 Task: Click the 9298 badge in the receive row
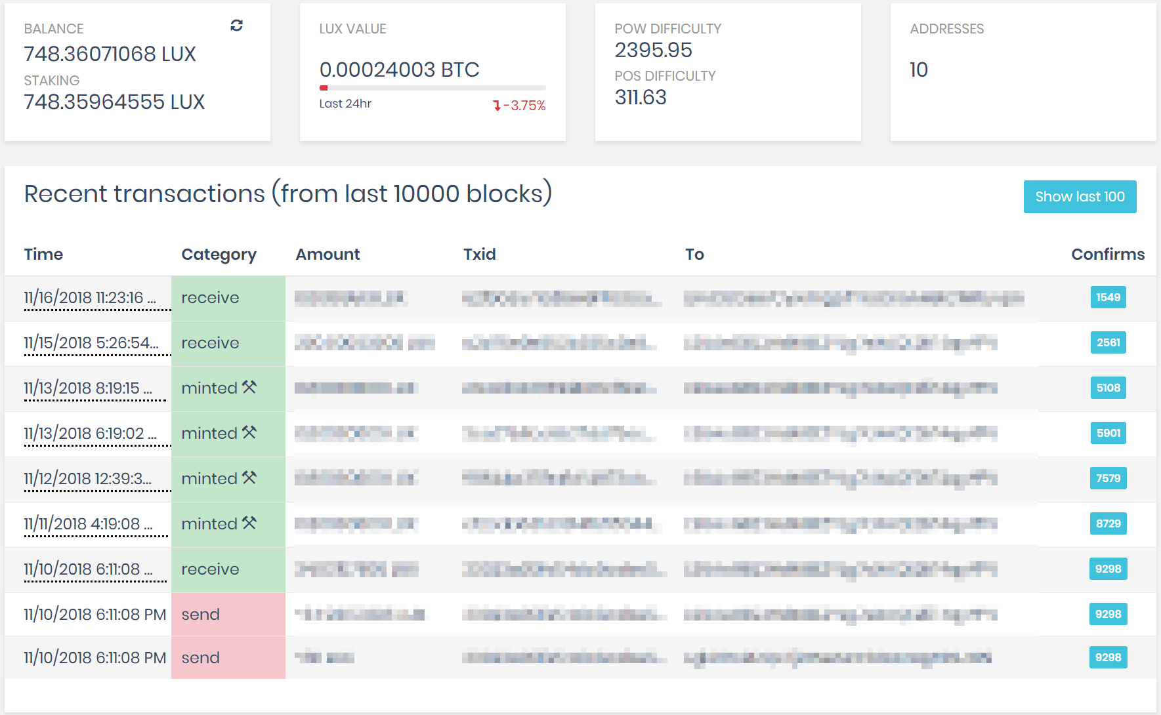tap(1108, 569)
